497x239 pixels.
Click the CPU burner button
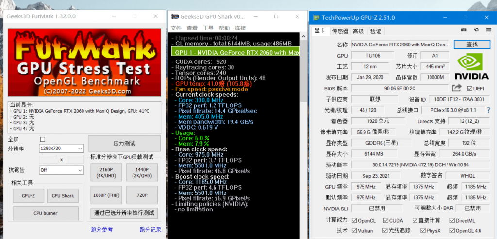click(x=46, y=213)
